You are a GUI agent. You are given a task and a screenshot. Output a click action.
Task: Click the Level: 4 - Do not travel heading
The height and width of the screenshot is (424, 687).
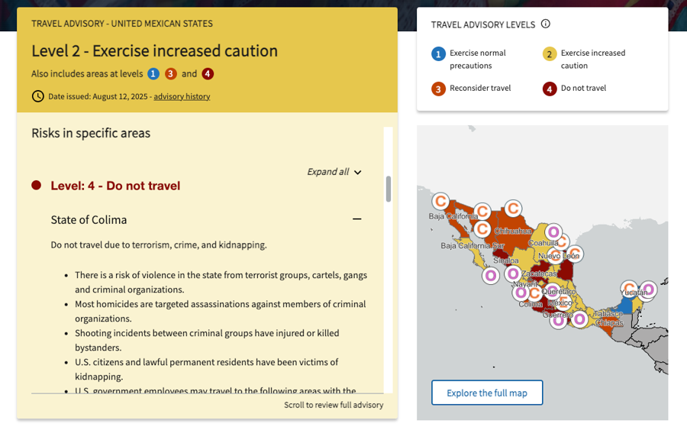pyautogui.click(x=115, y=186)
